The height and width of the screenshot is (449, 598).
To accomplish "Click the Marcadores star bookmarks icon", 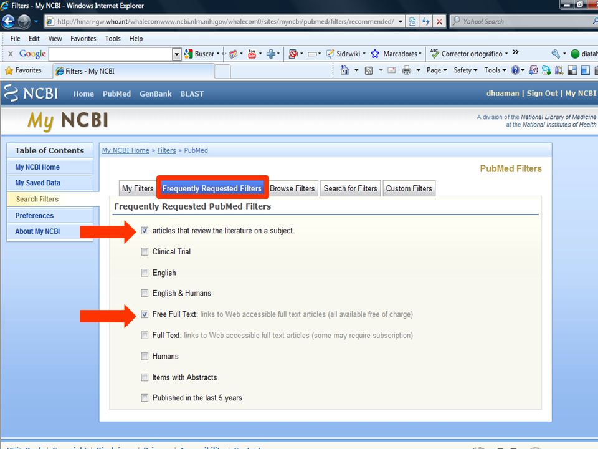I will tap(375, 54).
